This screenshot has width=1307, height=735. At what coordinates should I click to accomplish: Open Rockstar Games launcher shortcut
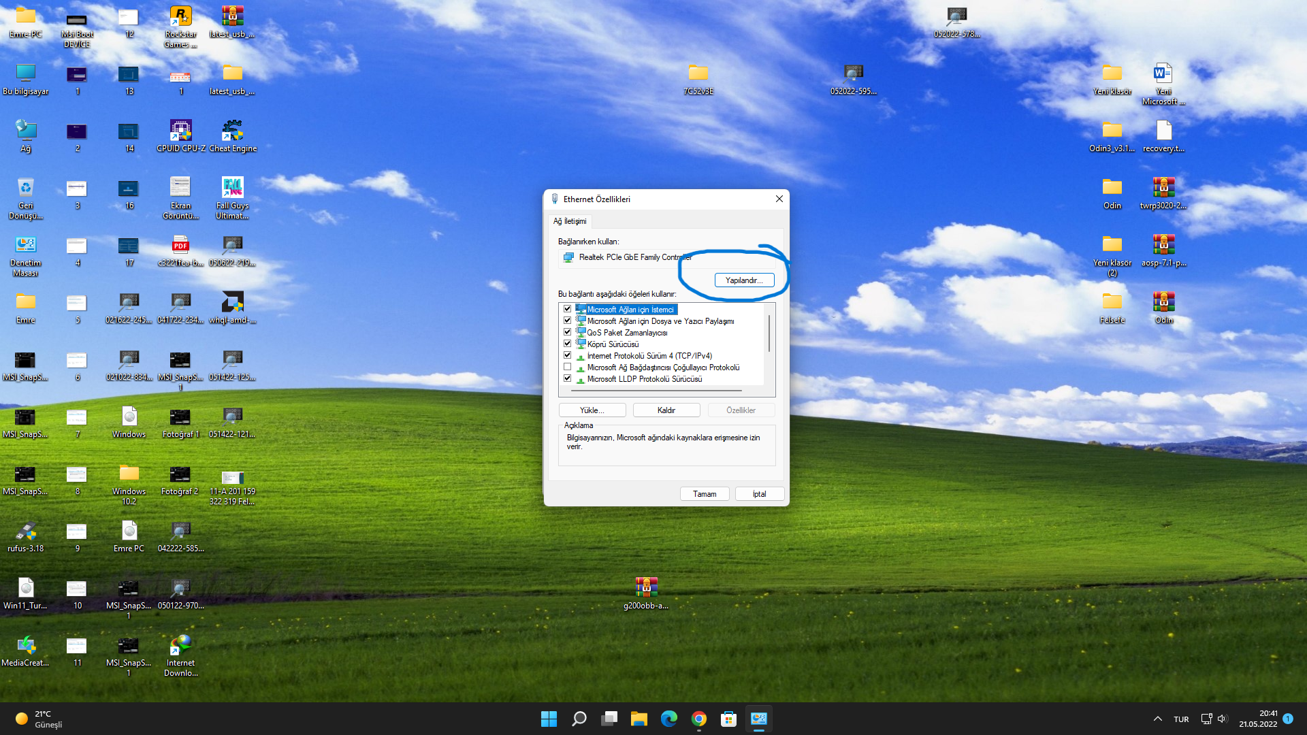[x=180, y=27]
